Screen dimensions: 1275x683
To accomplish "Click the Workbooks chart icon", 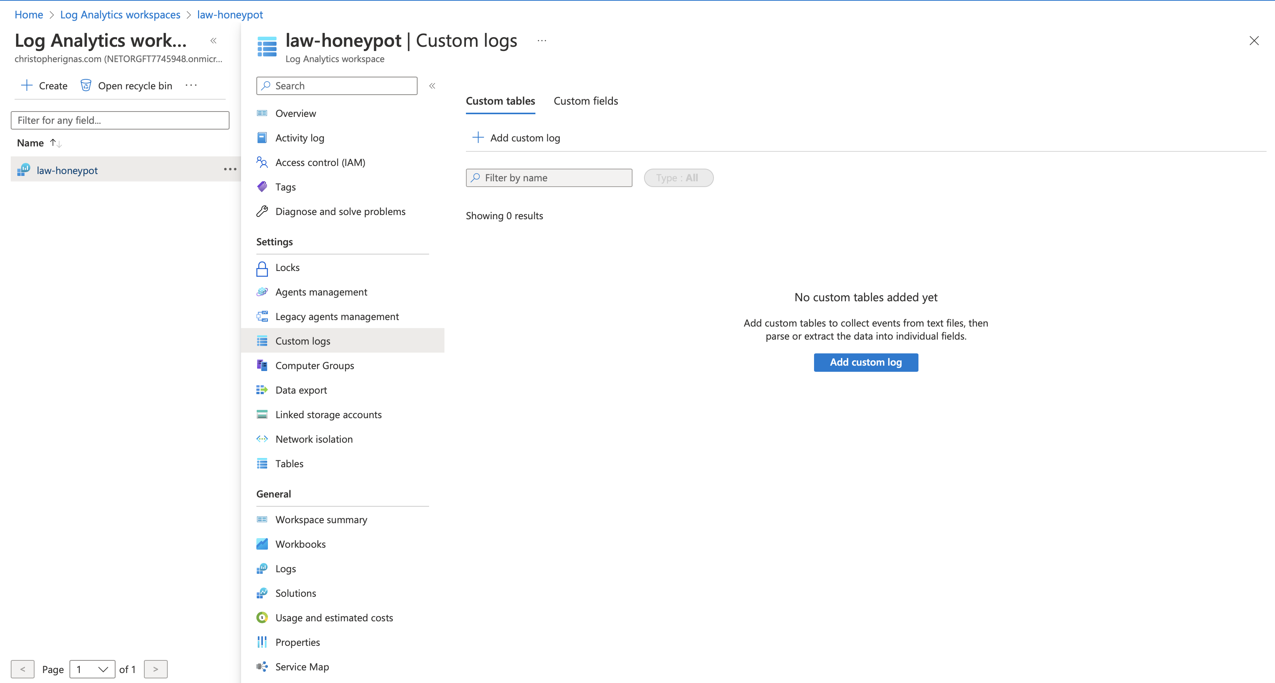I will 262,544.
